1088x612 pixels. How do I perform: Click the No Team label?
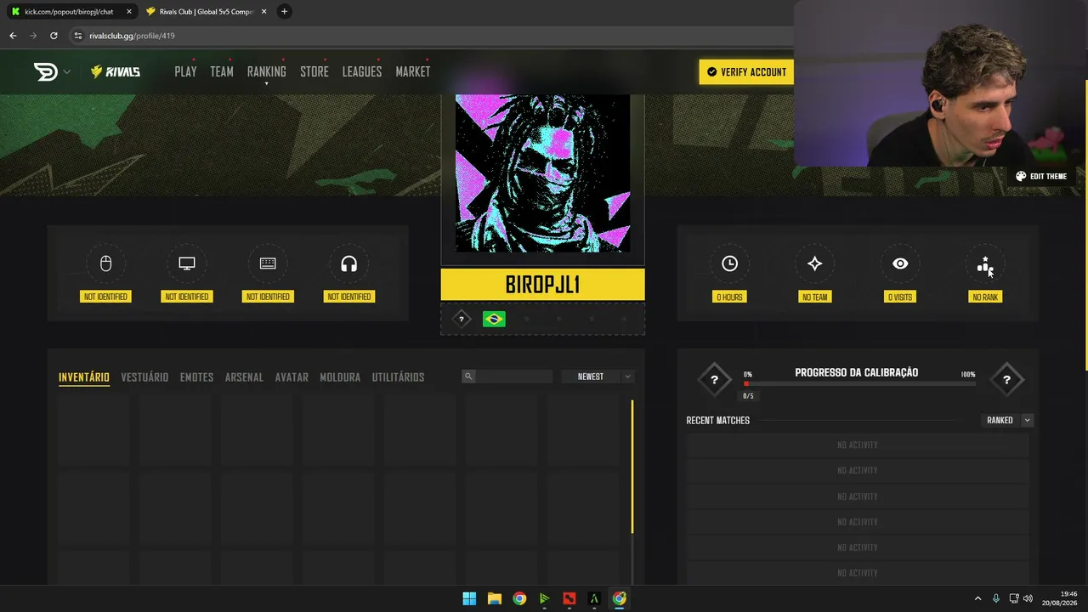[814, 297]
